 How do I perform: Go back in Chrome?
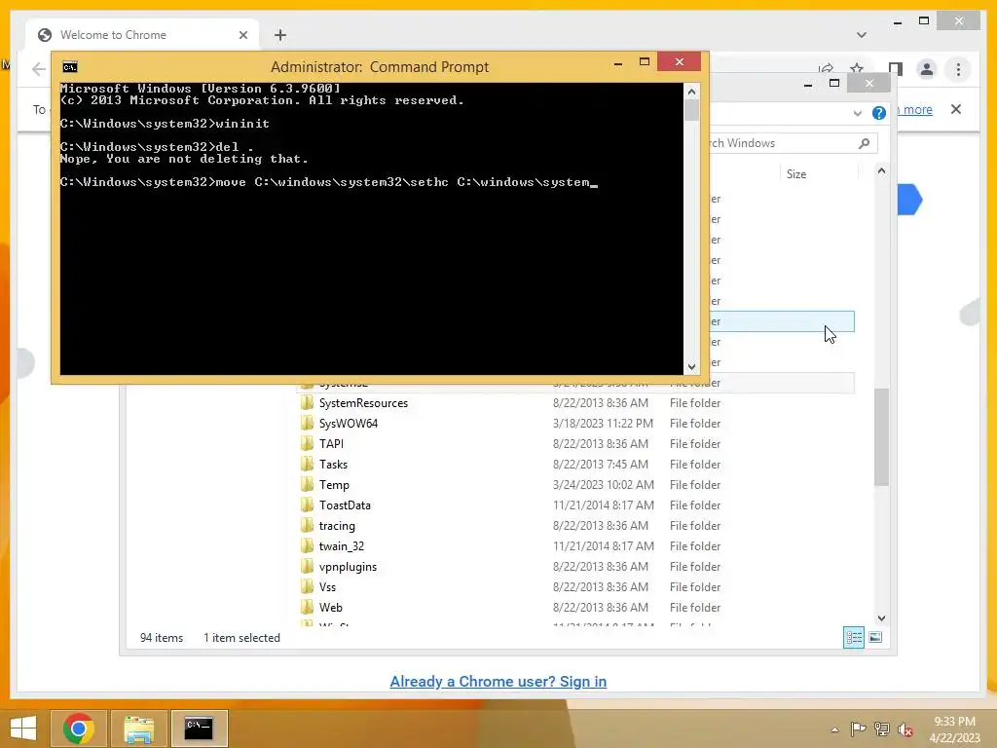click(39, 69)
